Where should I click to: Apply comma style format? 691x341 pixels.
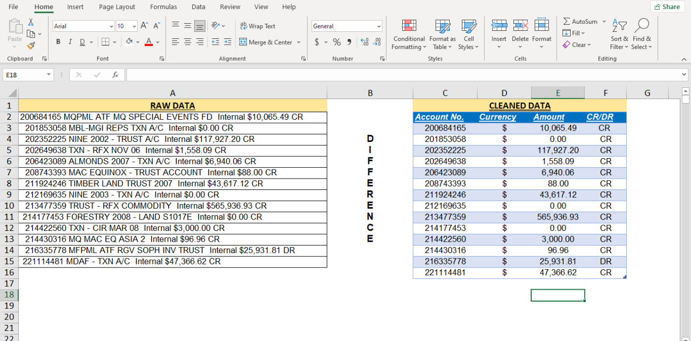click(x=349, y=42)
